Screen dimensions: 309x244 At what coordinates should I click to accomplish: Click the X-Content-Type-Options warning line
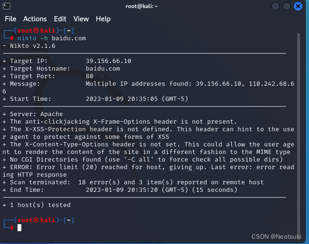[148, 148]
